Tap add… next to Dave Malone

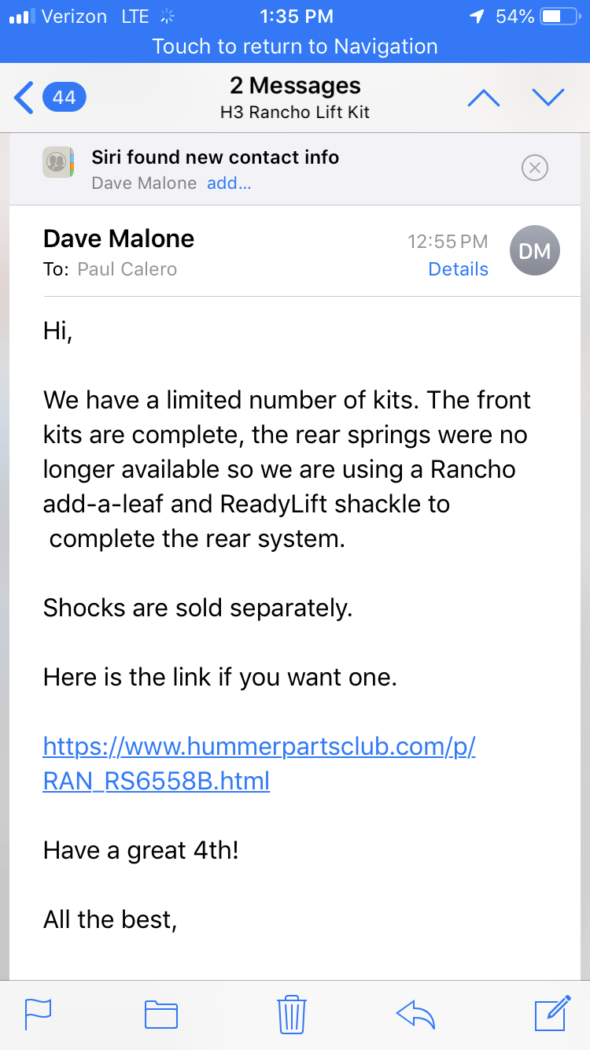tap(229, 183)
